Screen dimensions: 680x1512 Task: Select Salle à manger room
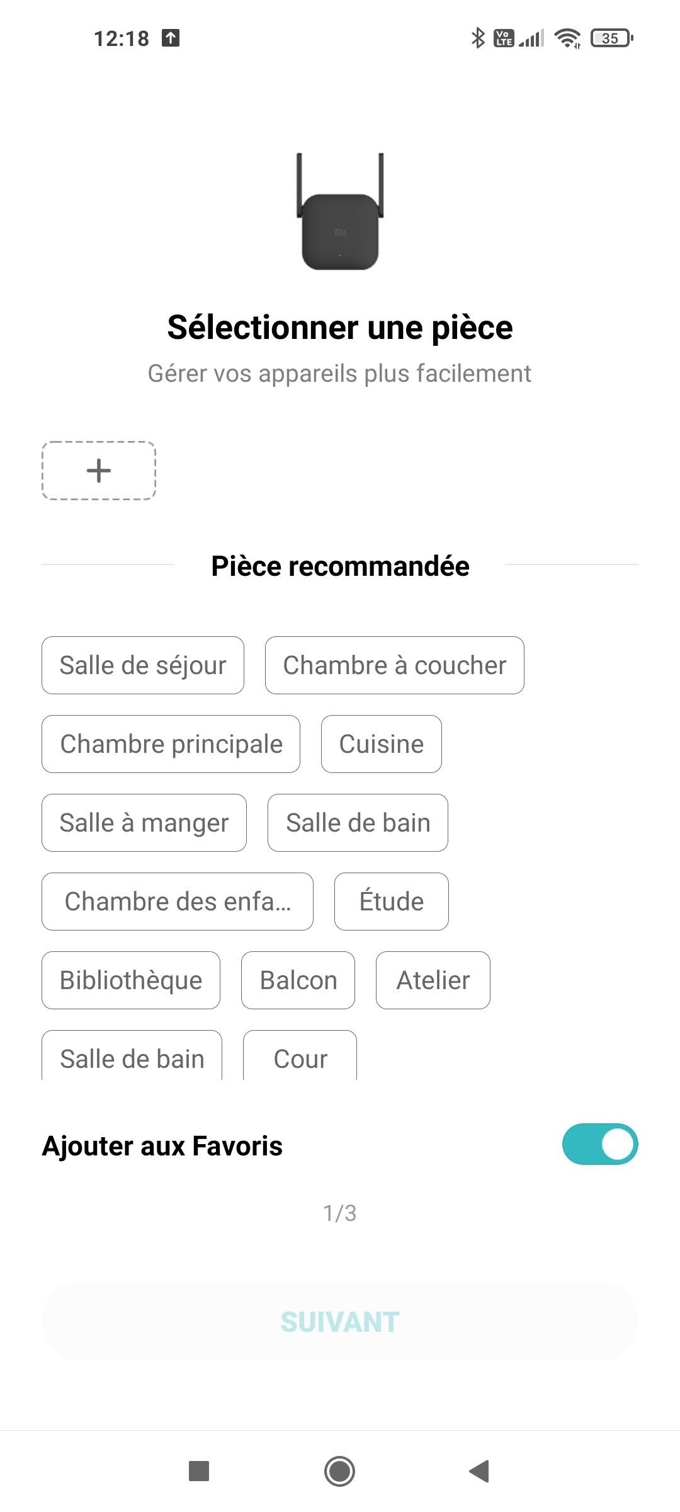[x=144, y=823]
